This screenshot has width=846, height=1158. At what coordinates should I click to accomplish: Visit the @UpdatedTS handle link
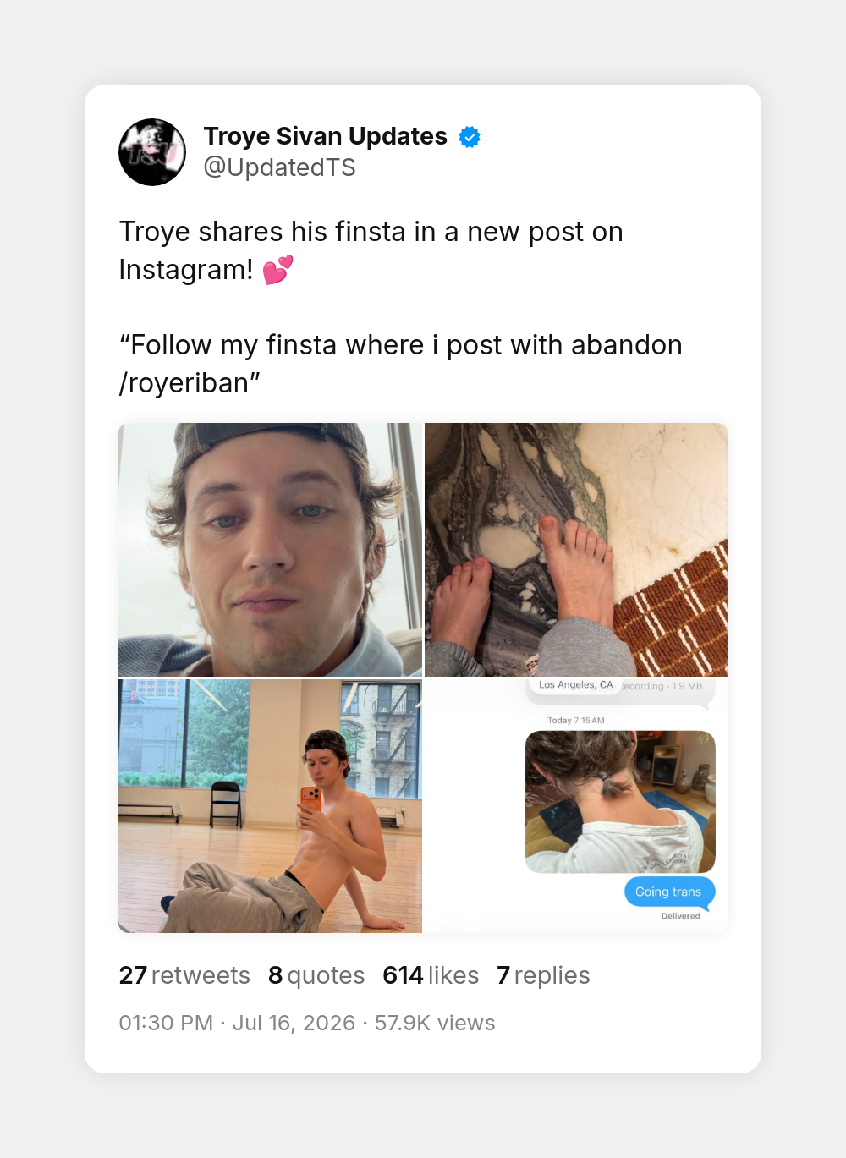pyautogui.click(x=280, y=167)
